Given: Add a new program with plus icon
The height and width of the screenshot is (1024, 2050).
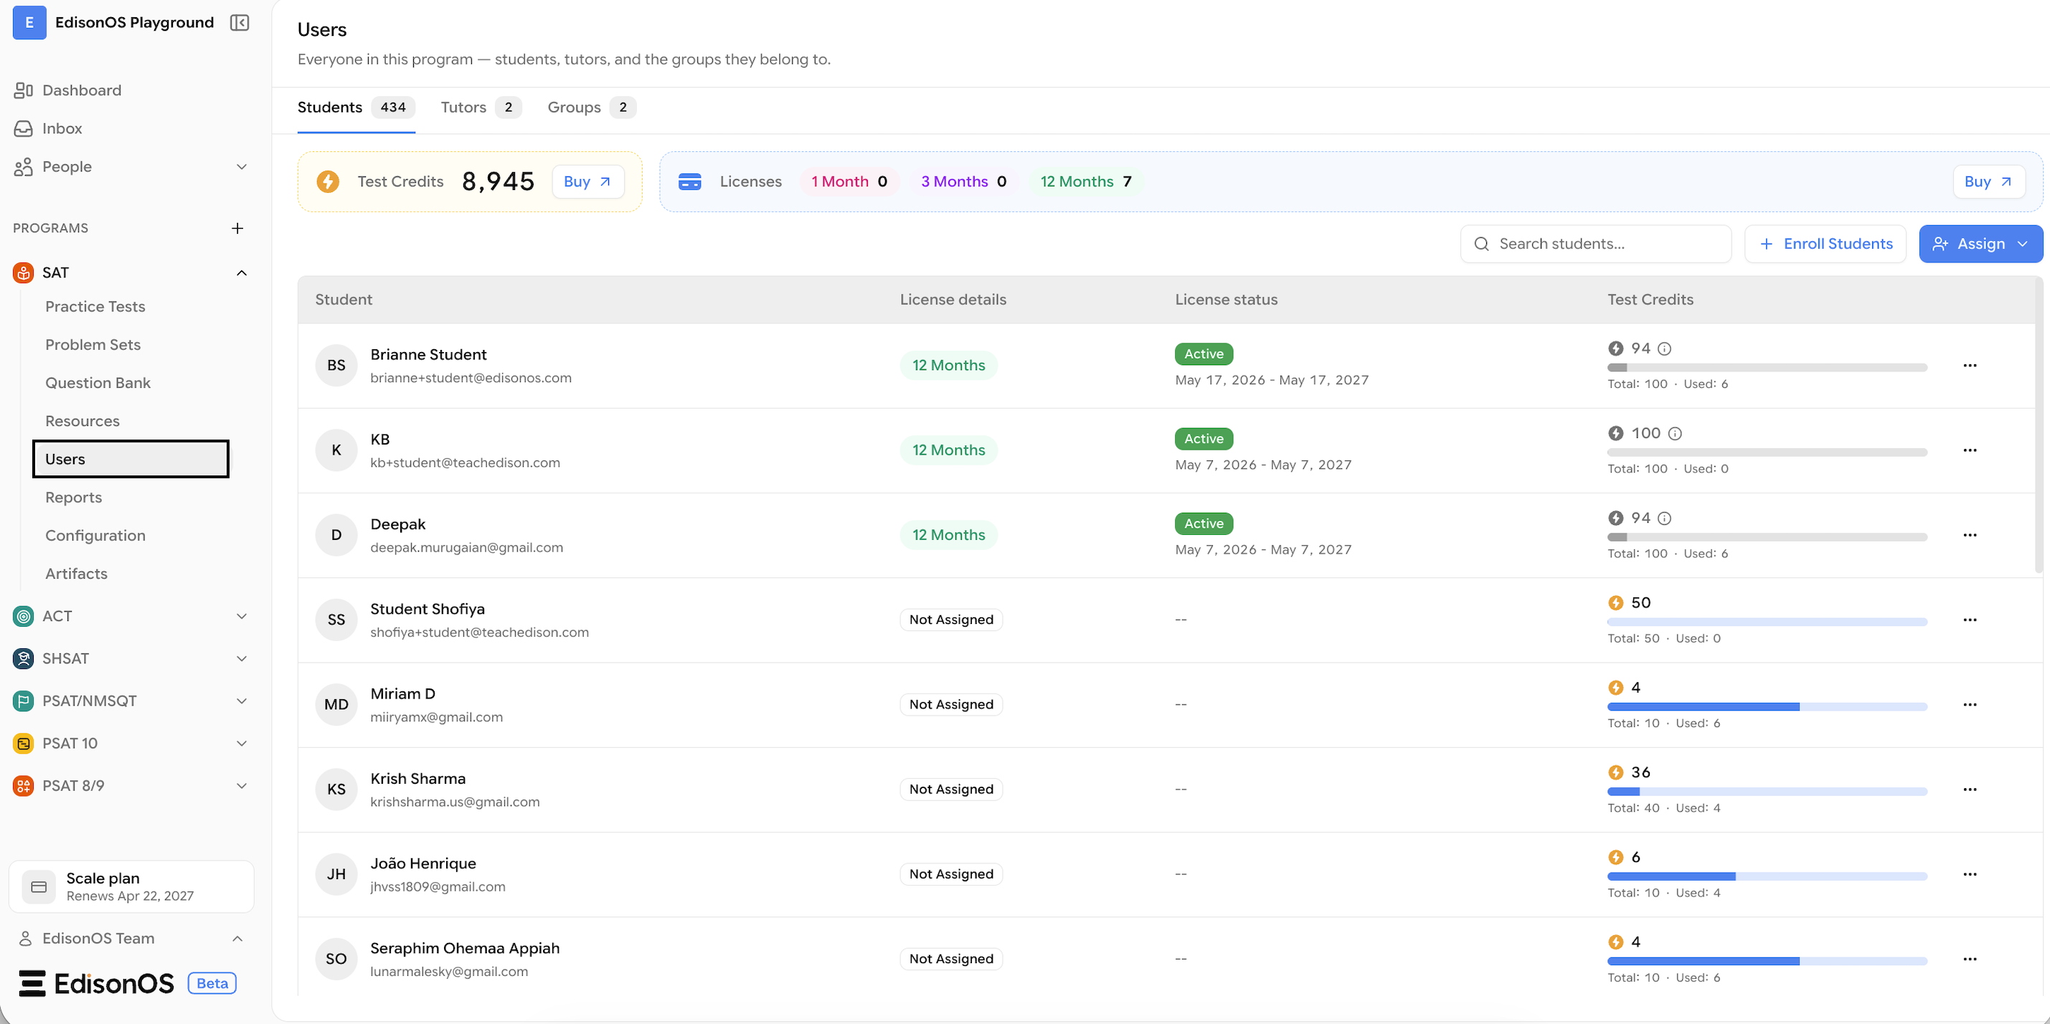Looking at the screenshot, I should click(x=237, y=228).
